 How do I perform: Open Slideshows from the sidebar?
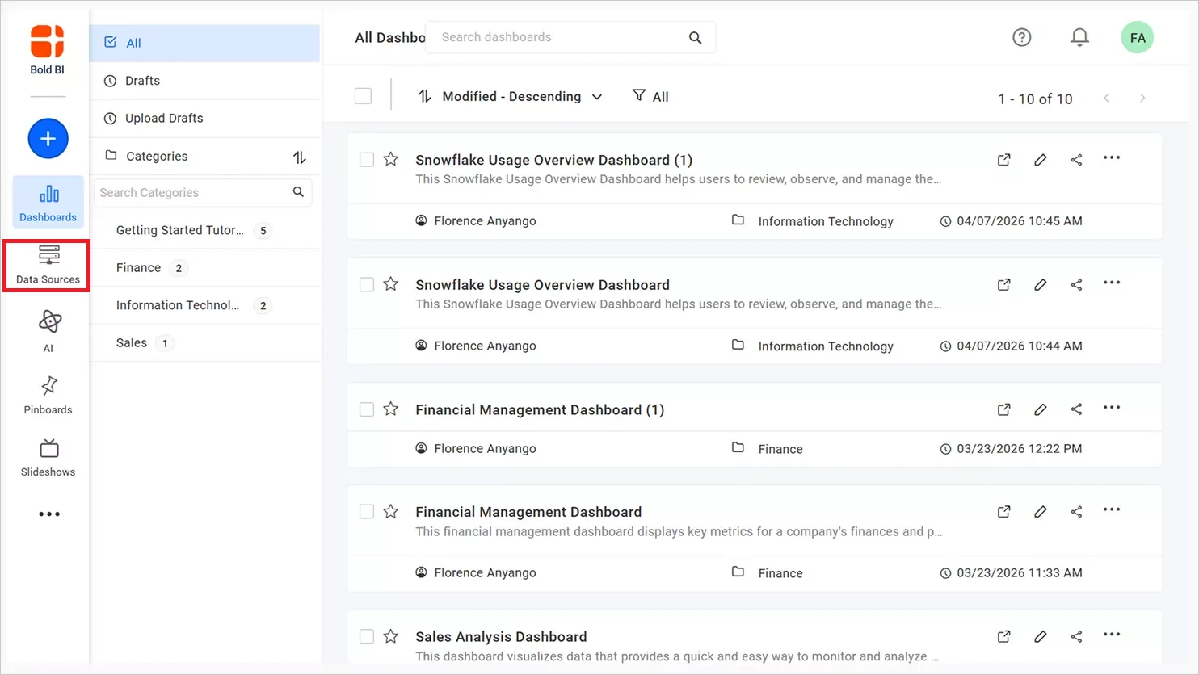point(48,458)
